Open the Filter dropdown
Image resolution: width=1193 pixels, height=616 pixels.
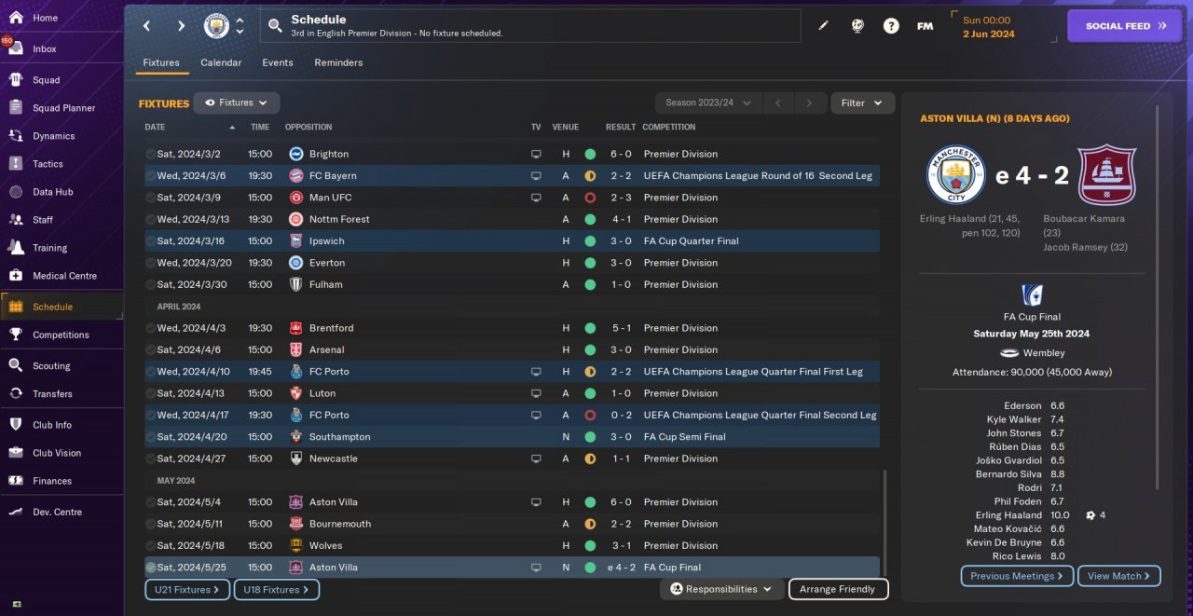point(862,103)
